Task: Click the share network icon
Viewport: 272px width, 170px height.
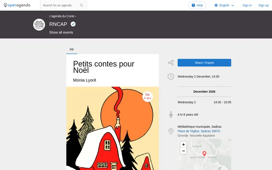Action: pos(171,63)
